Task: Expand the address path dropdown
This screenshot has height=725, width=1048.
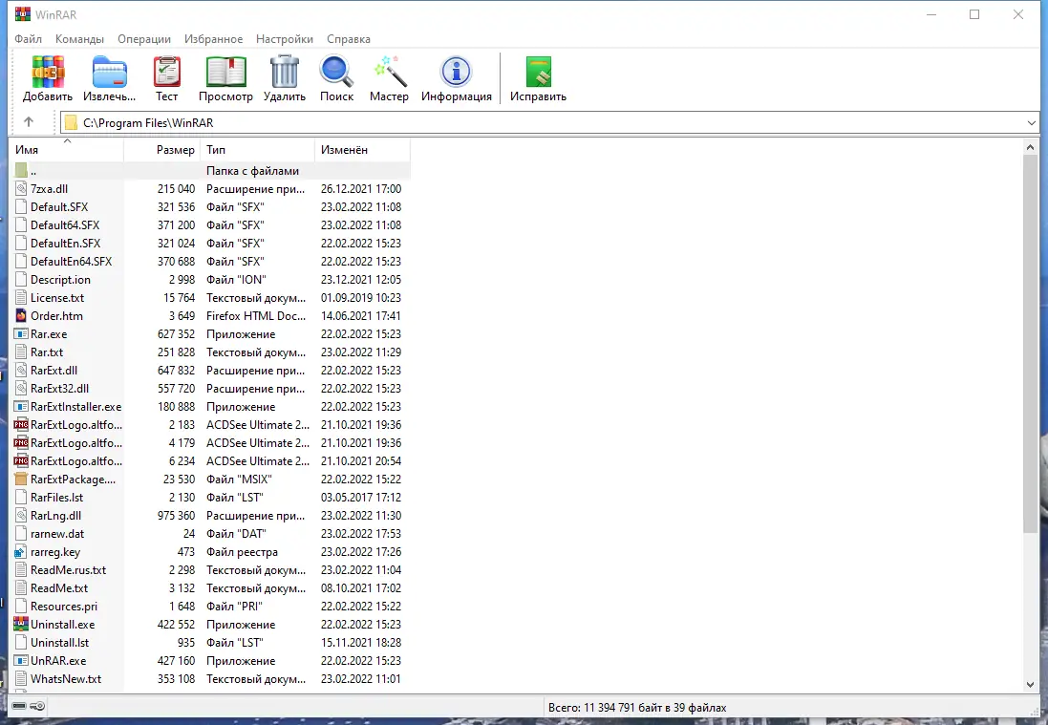Action: click(x=1032, y=122)
